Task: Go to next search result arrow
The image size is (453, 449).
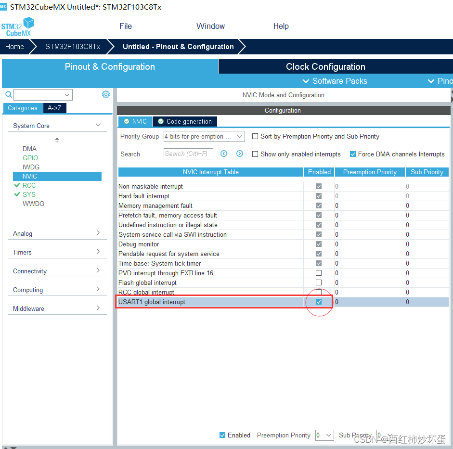Action: (240, 154)
